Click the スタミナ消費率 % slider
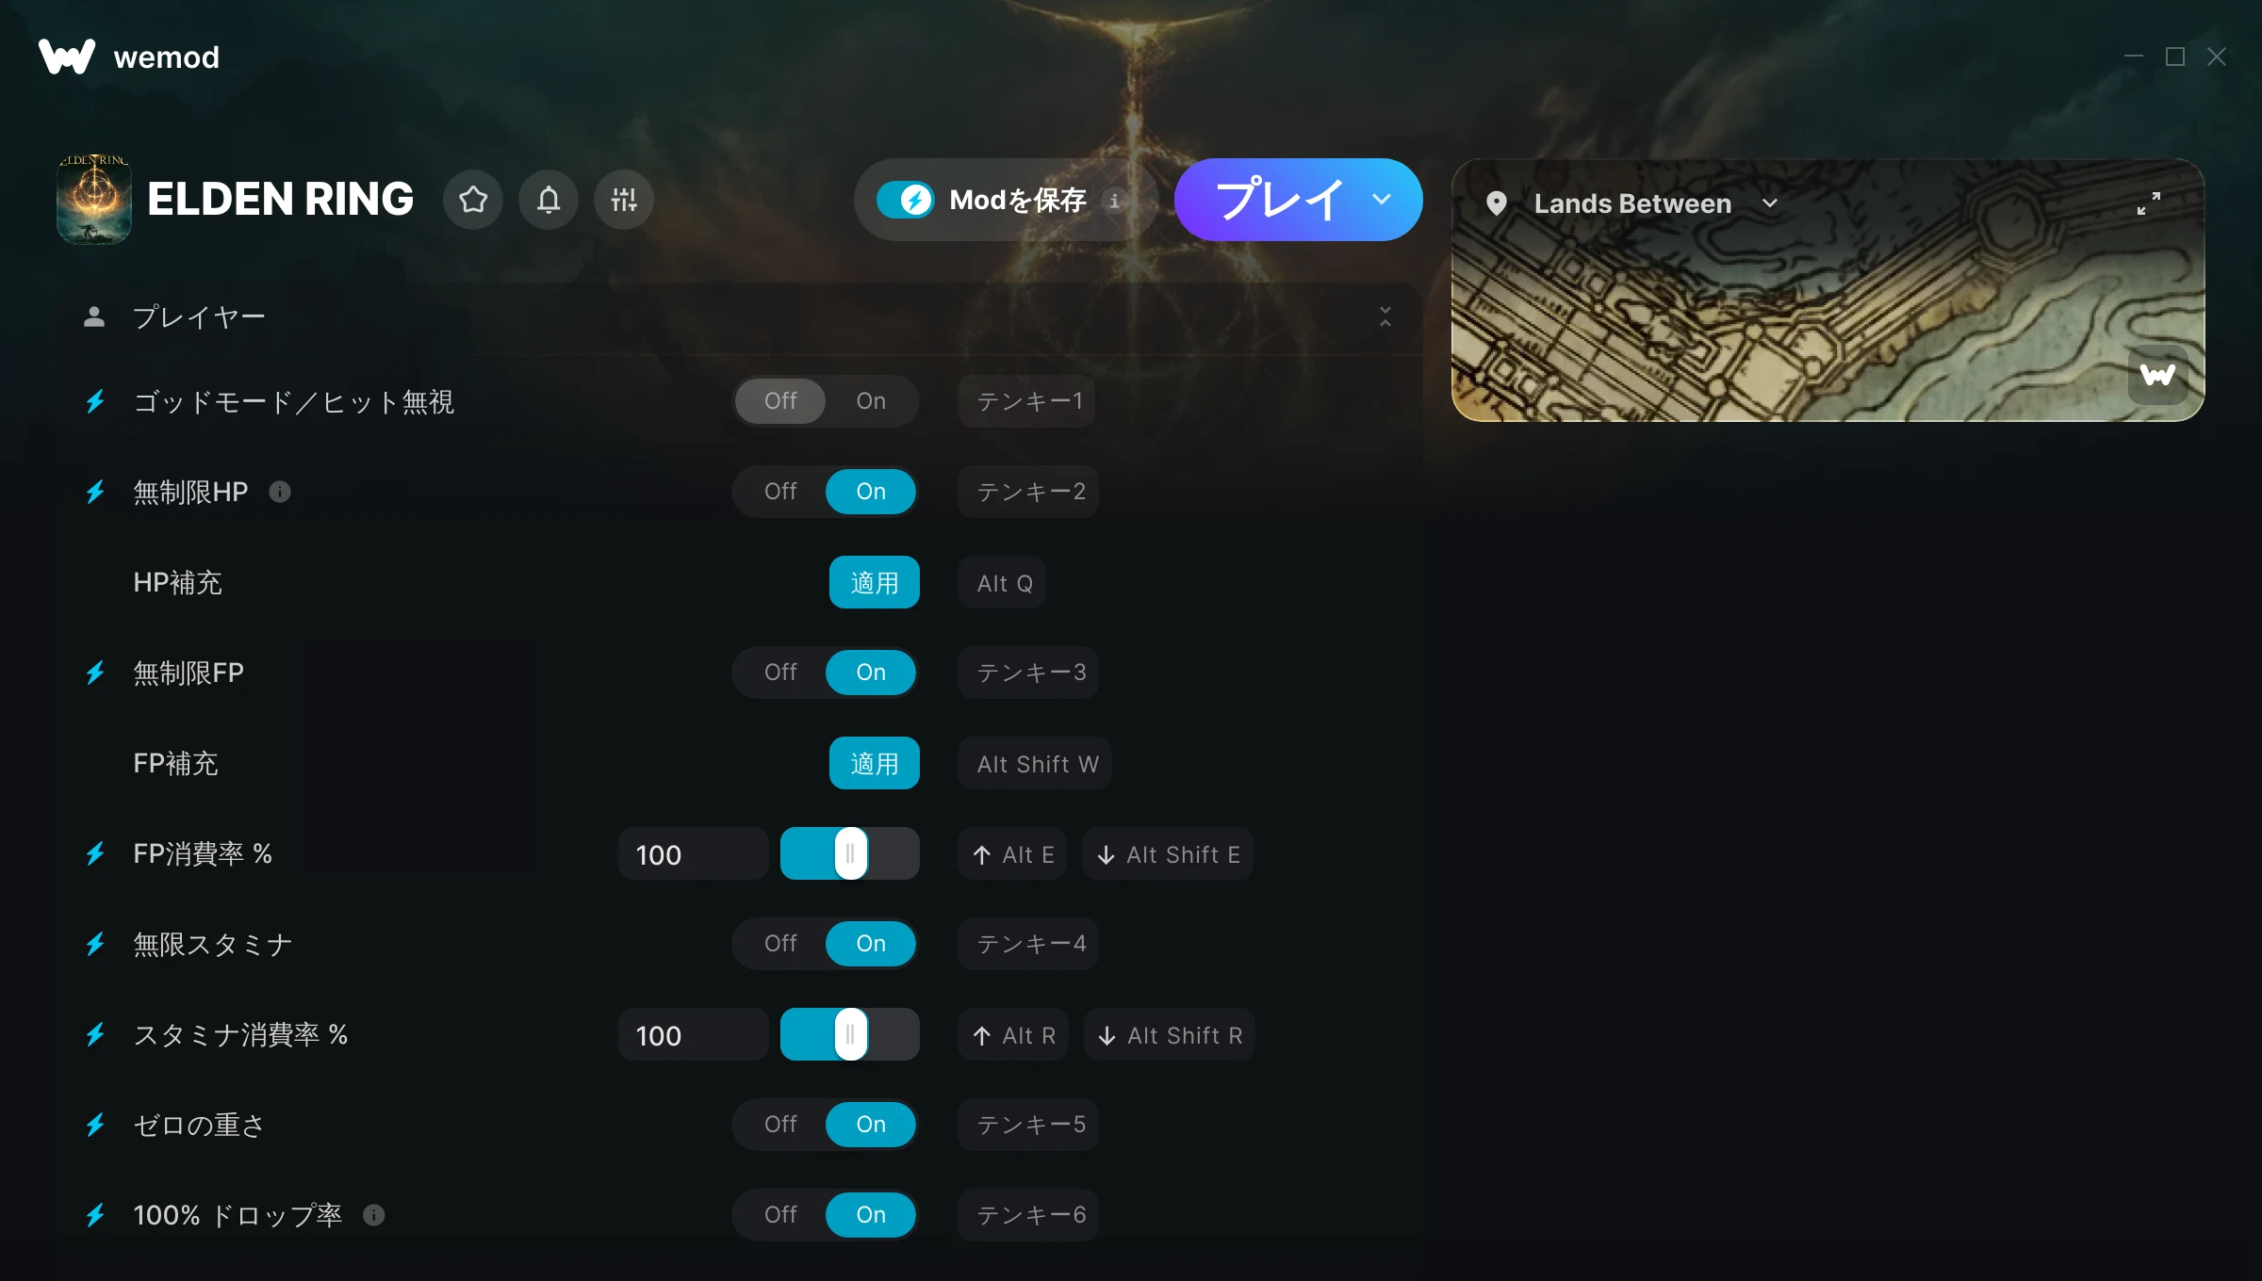The image size is (2262, 1281). click(850, 1034)
